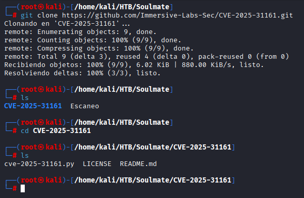This screenshot has height=198, width=304.
Task: Click the blue CVE-2025-31161 directory in ls output
Action: click(33, 106)
